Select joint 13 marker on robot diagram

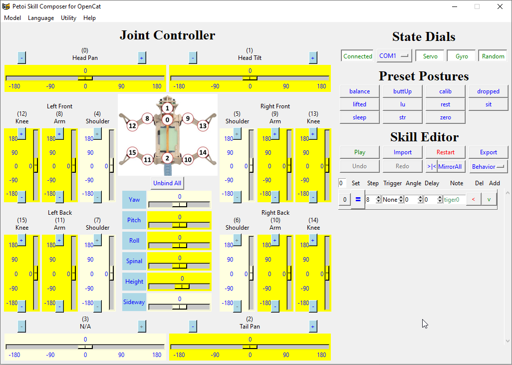(x=203, y=126)
